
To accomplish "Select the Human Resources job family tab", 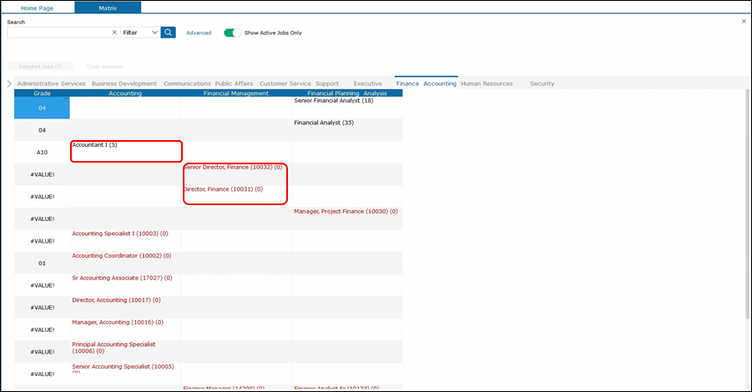I will 487,83.
